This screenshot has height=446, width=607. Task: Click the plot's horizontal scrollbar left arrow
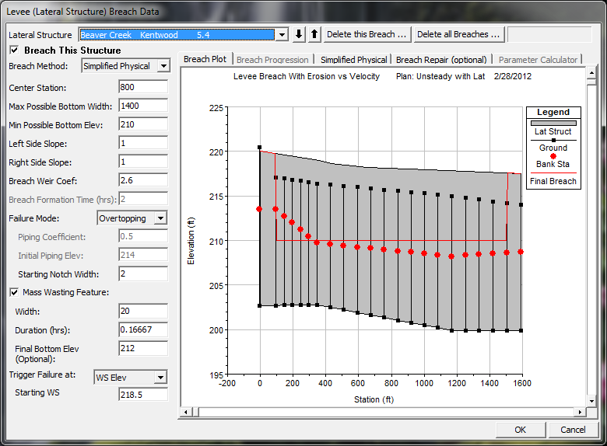click(x=185, y=411)
